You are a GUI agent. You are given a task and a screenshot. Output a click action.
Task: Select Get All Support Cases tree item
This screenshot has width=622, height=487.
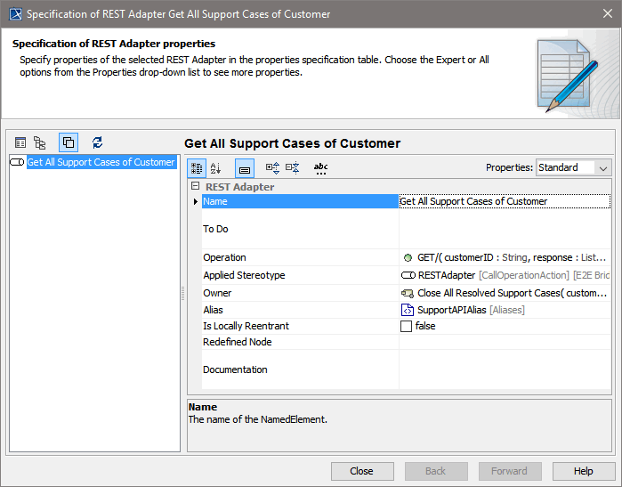(x=101, y=162)
